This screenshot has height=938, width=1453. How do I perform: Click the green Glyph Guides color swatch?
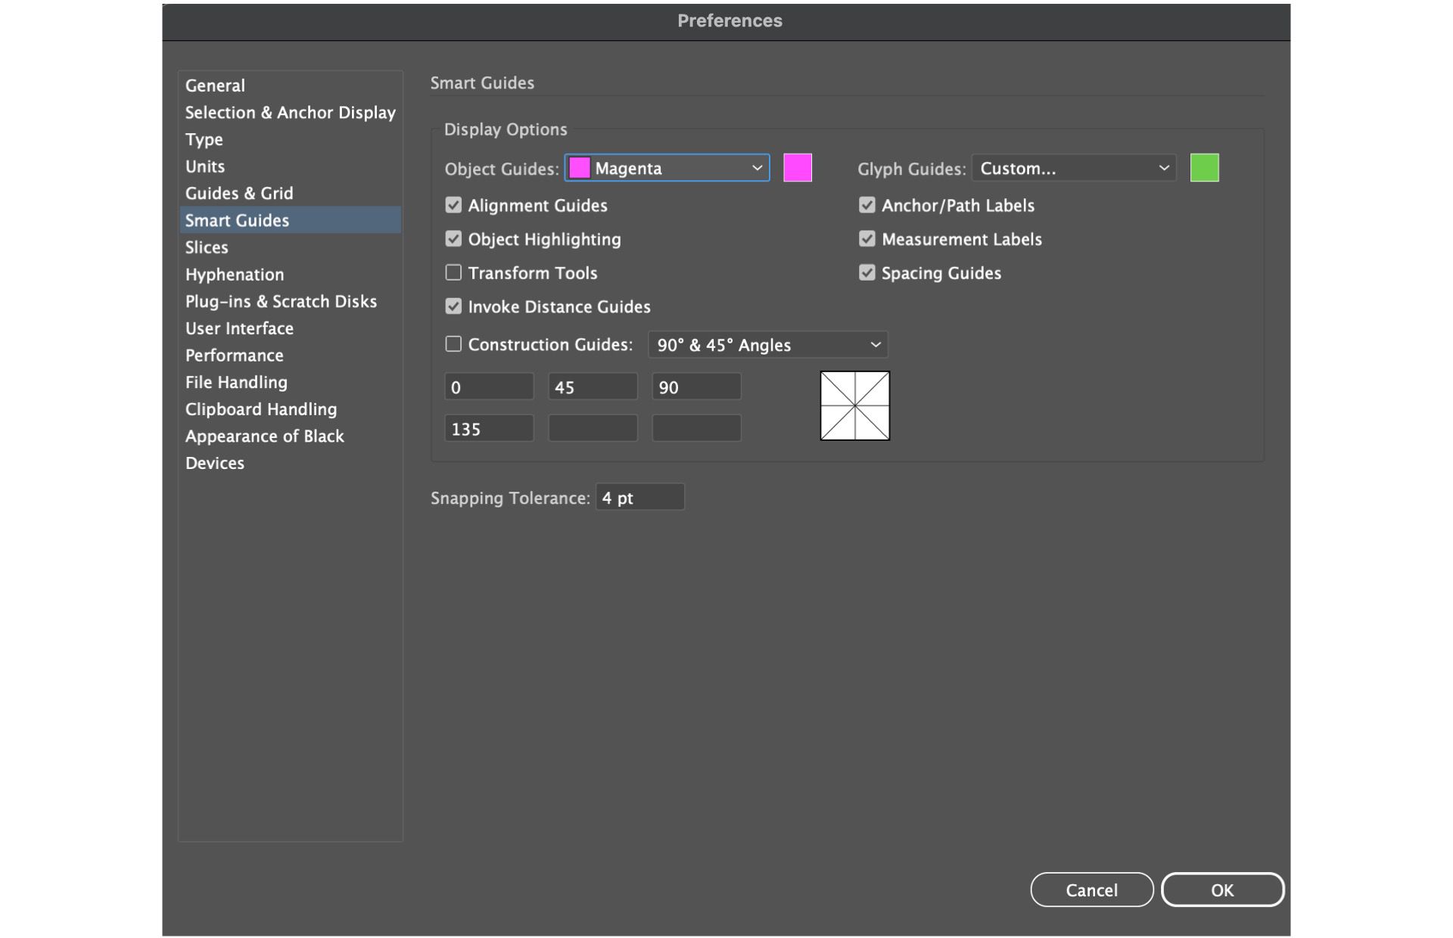click(x=1204, y=168)
